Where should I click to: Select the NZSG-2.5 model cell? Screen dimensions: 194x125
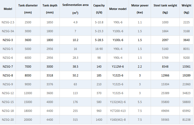click(x=8, y=22)
